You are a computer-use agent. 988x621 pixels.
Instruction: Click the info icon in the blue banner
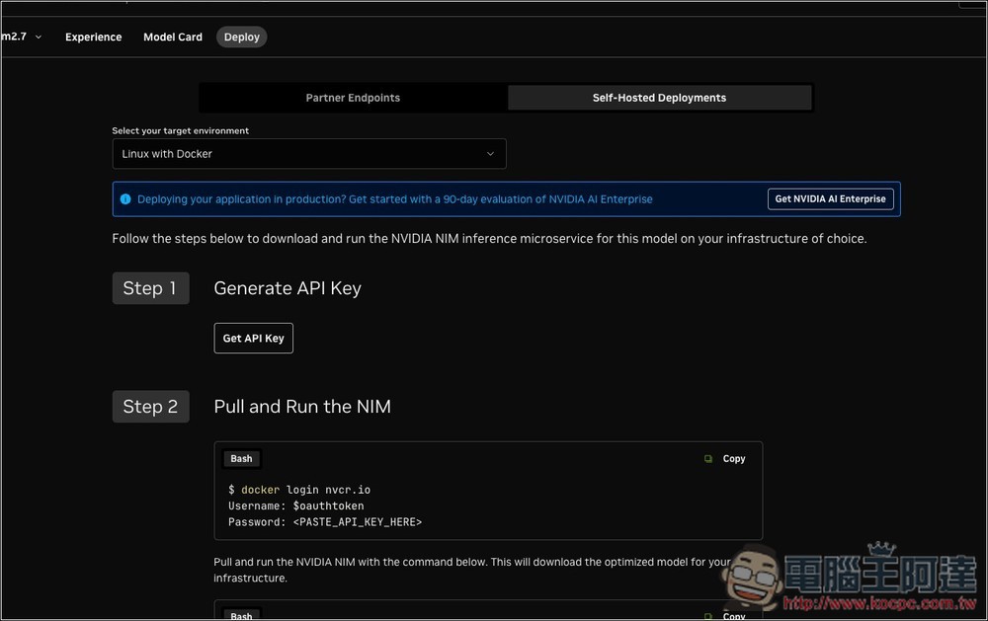point(125,198)
